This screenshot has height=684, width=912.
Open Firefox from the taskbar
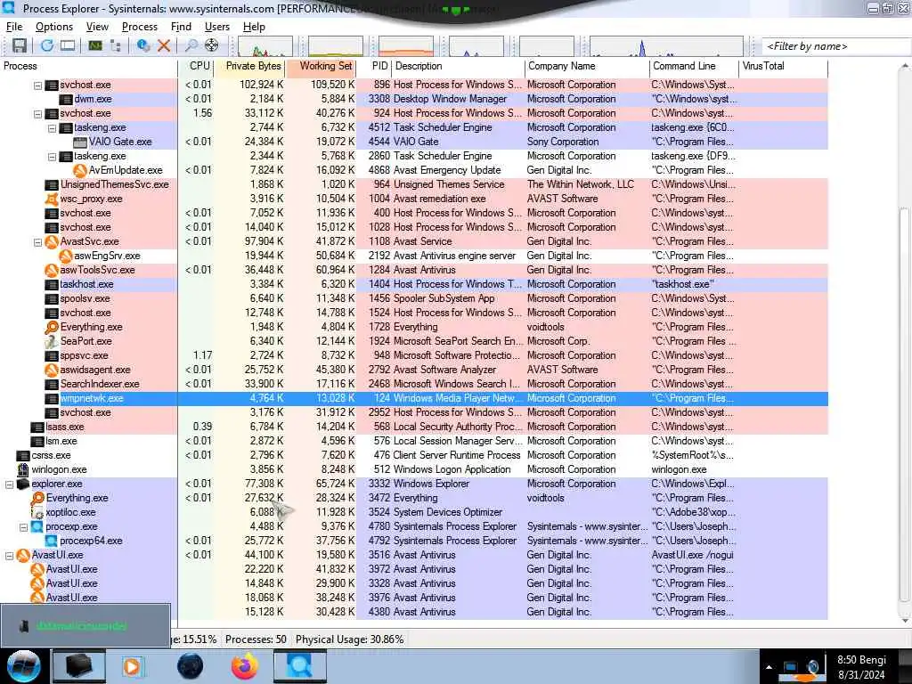click(x=245, y=666)
